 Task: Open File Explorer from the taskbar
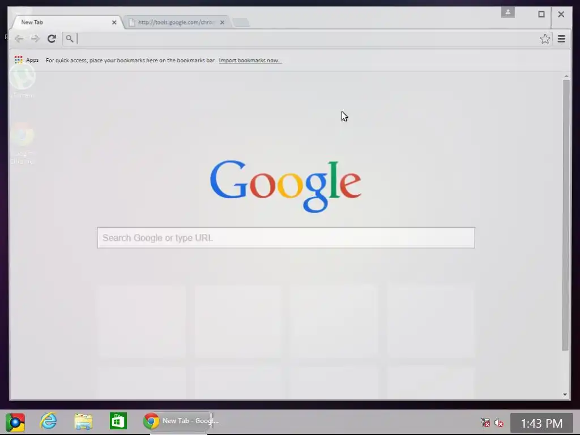tap(83, 421)
